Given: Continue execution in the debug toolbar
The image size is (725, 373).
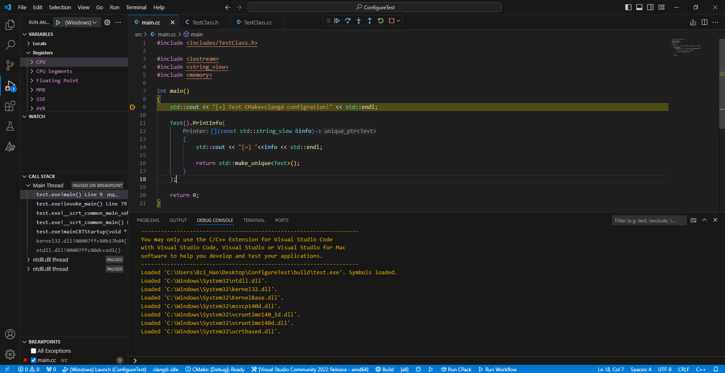Looking at the screenshot, I should [337, 21].
